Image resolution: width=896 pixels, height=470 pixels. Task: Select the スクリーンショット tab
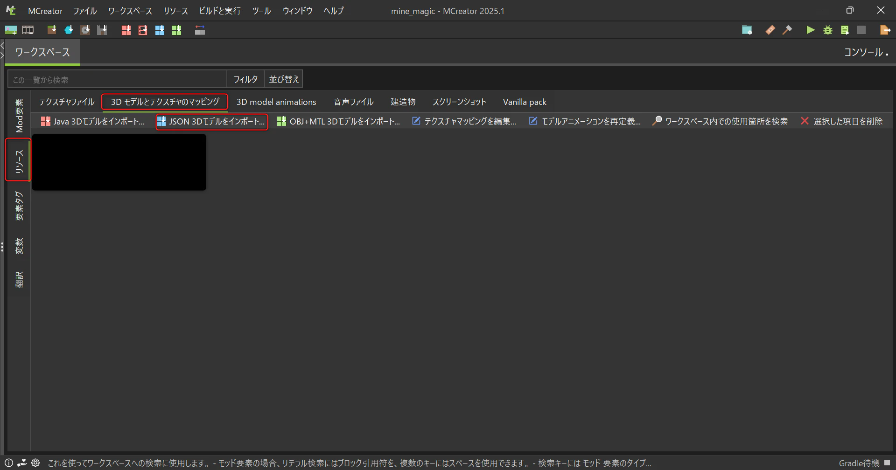459,102
